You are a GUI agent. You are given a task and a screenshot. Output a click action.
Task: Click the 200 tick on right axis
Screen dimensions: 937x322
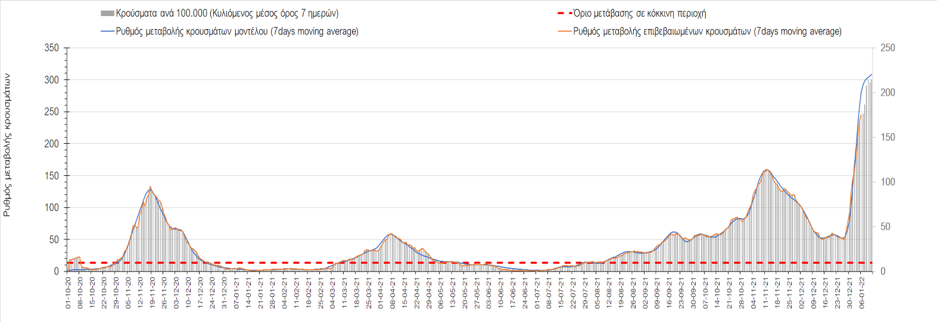click(x=888, y=93)
